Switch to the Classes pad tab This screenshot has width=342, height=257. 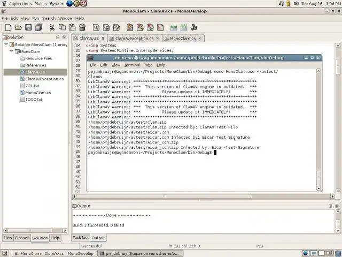pyautogui.click(x=22, y=238)
